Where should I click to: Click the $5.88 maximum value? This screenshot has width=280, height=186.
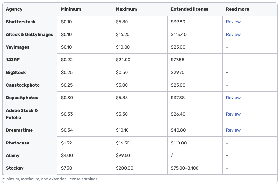122,98
